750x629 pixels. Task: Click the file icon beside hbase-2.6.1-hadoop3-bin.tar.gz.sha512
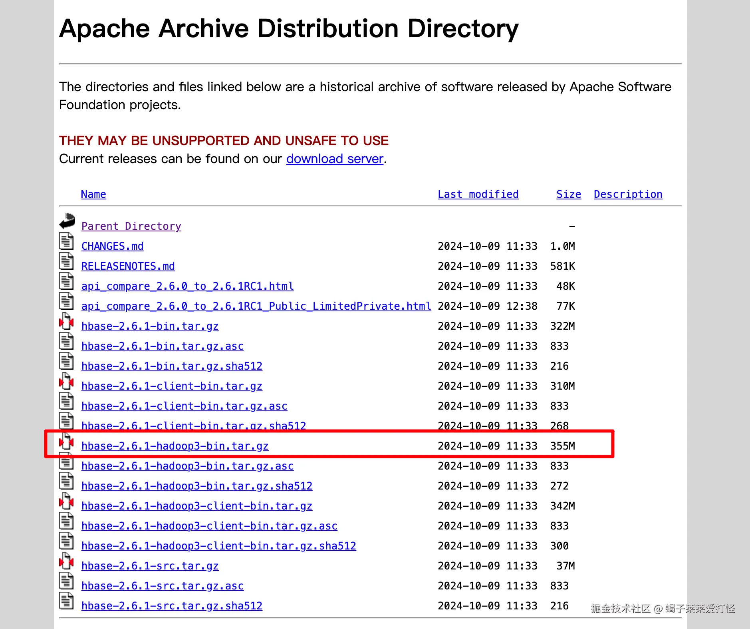pos(66,481)
